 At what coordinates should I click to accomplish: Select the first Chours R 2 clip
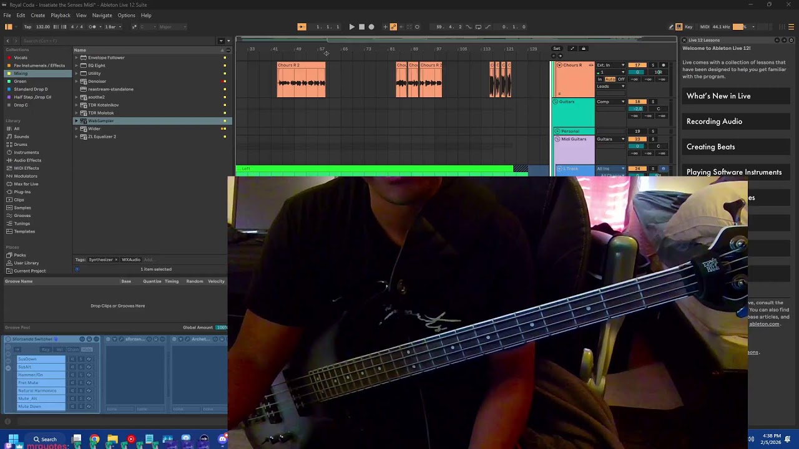[301, 80]
